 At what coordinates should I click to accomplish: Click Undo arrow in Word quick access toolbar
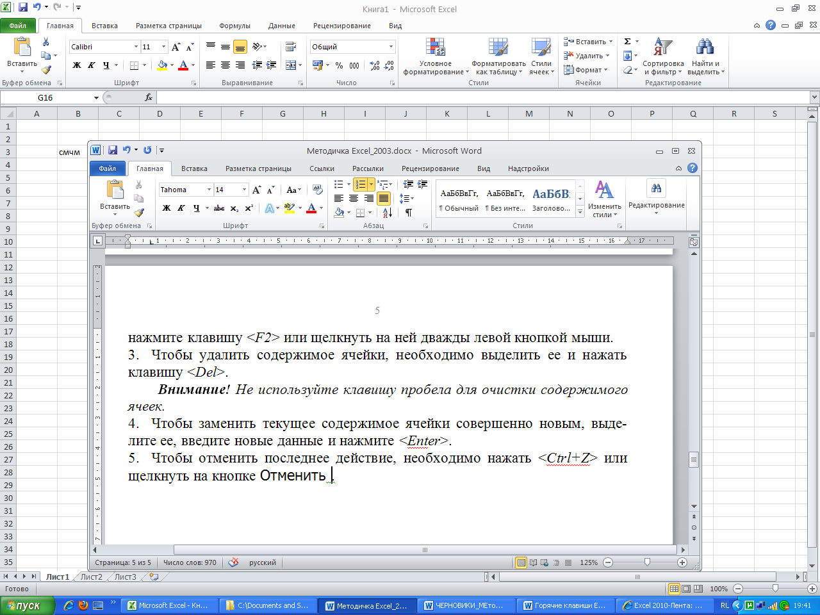tap(127, 150)
